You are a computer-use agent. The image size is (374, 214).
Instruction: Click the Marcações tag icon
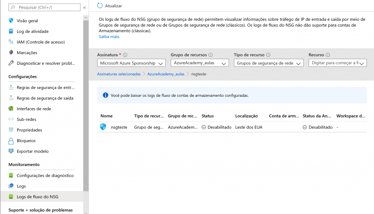11,52
